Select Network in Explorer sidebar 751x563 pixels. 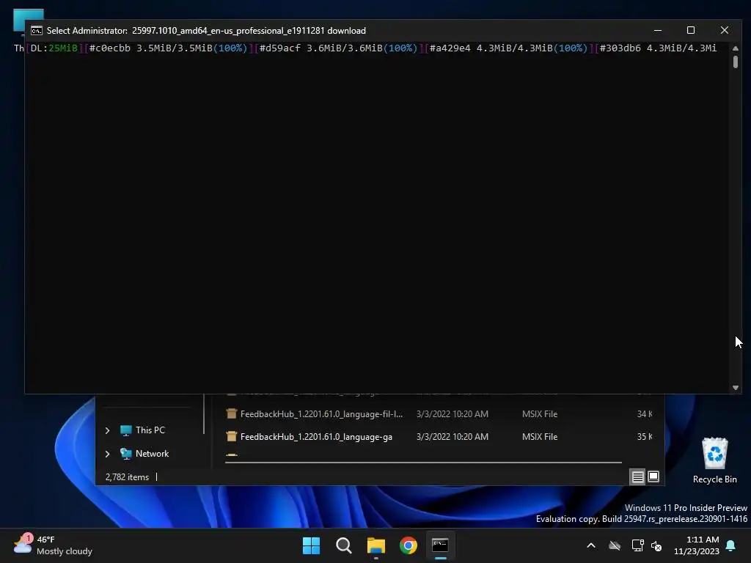point(152,454)
